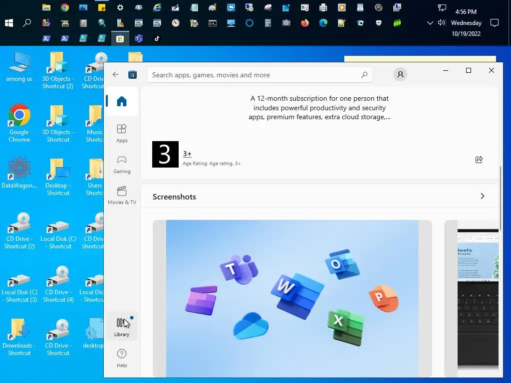511x383 pixels.
Task: Open the Office apps screenshot thumbnail
Action: 292,298
